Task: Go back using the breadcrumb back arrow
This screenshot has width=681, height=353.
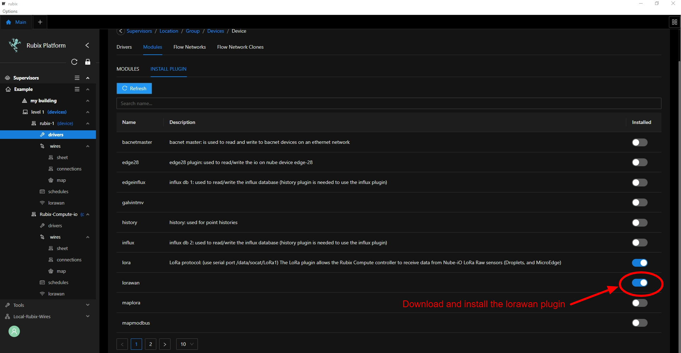Action: [121, 31]
